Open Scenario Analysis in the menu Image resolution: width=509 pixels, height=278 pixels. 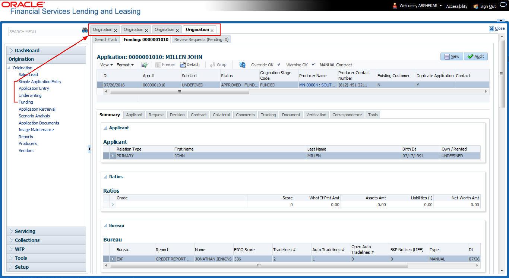(x=34, y=116)
